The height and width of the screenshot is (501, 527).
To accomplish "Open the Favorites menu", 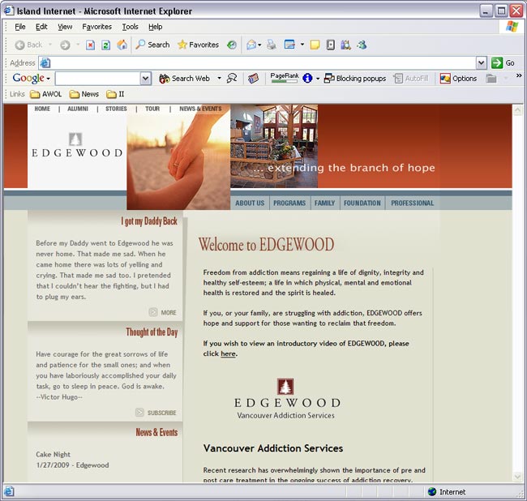I will (96, 27).
